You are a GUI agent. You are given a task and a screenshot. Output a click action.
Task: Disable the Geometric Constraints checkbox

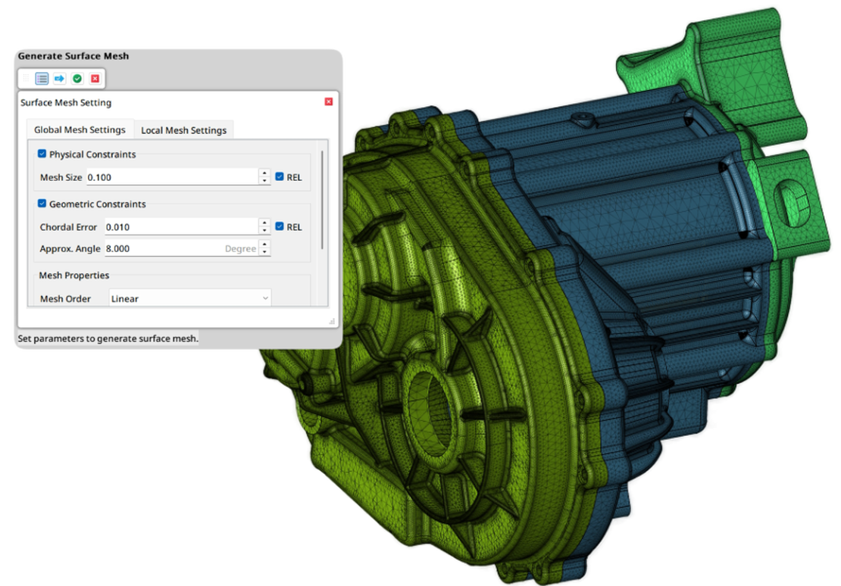tap(42, 204)
